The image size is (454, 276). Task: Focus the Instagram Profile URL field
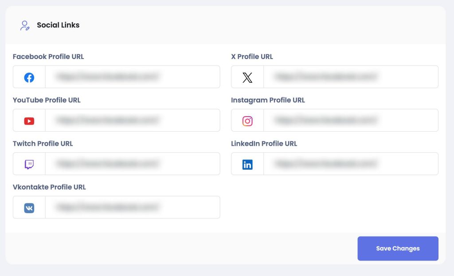(x=351, y=120)
